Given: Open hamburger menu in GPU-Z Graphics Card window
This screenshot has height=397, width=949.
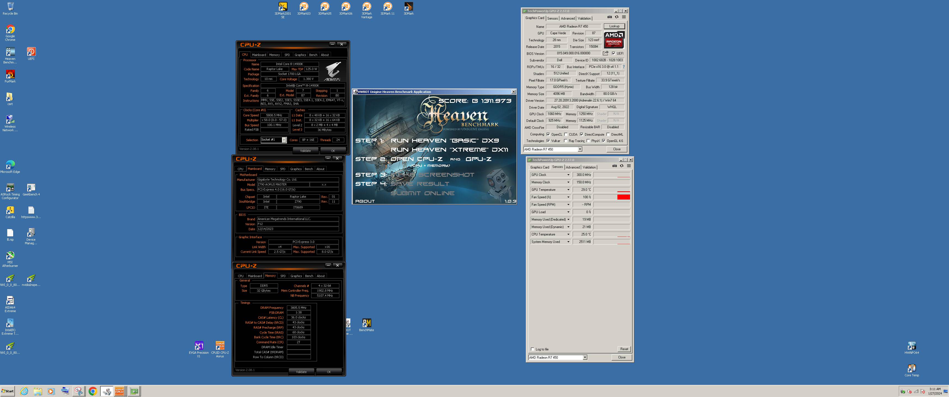Looking at the screenshot, I should click(x=624, y=17).
